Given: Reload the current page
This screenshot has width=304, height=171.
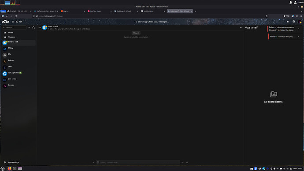Looking at the screenshot, I should point(16,16).
